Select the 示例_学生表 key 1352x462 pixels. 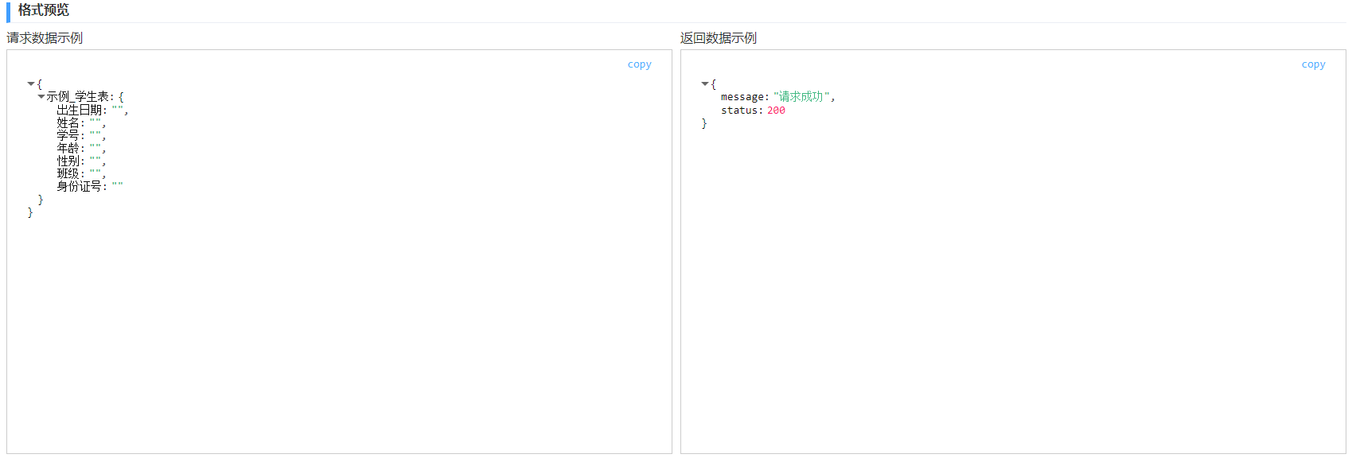[x=77, y=96]
